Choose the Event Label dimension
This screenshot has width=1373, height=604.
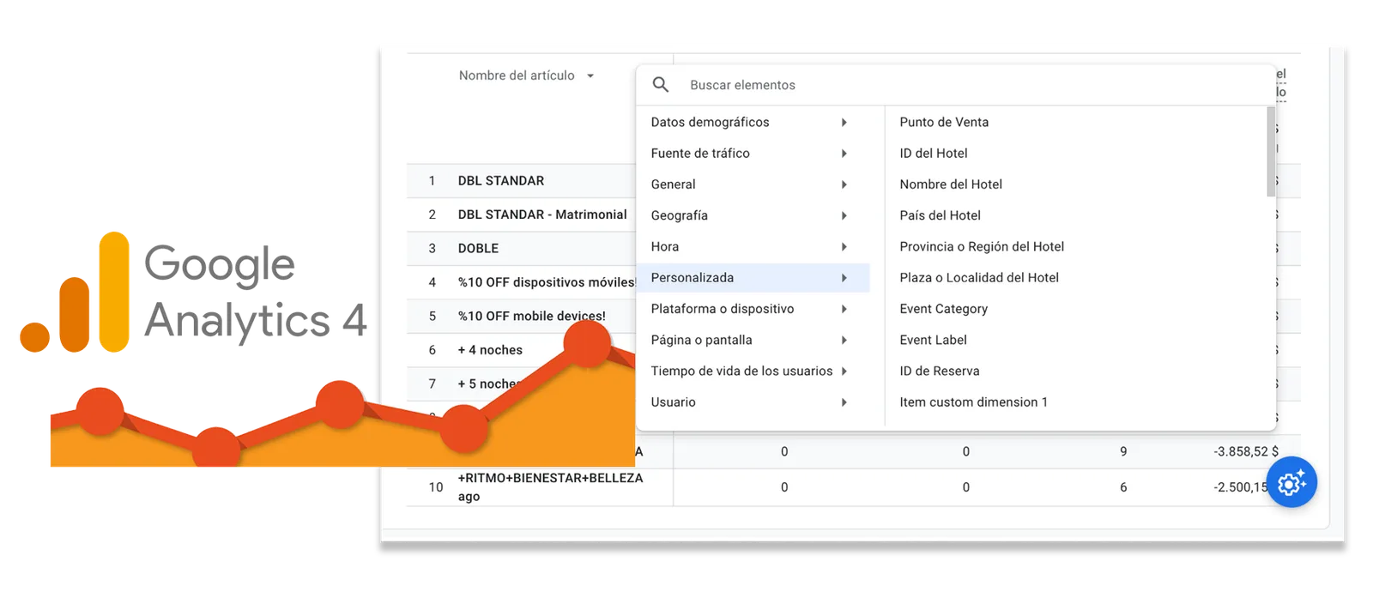(933, 340)
